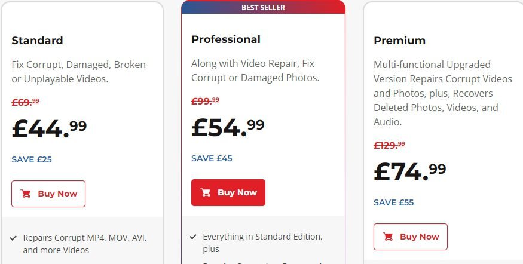Click the £54.99 Professional price
This screenshot has height=264, width=523.
pyautogui.click(x=228, y=127)
